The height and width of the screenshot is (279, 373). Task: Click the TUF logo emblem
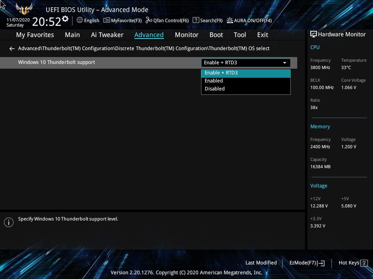click(x=24, y=9)
